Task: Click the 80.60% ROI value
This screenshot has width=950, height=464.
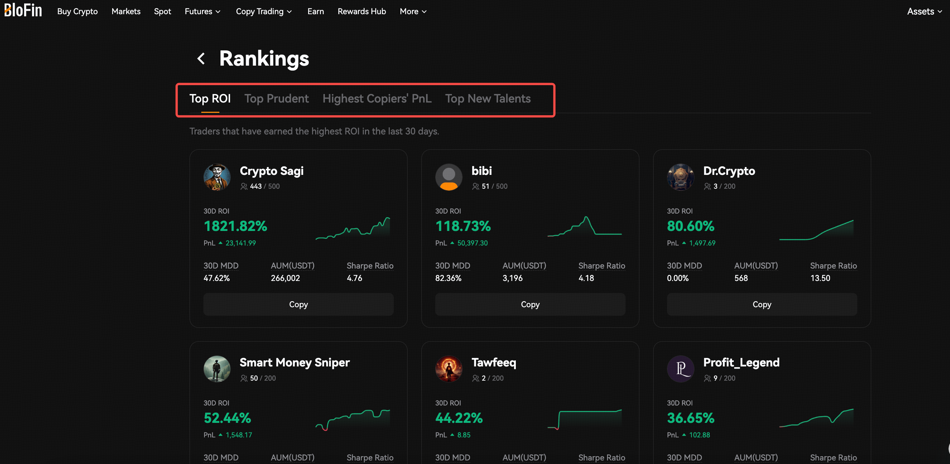Action: coord(690,226)
